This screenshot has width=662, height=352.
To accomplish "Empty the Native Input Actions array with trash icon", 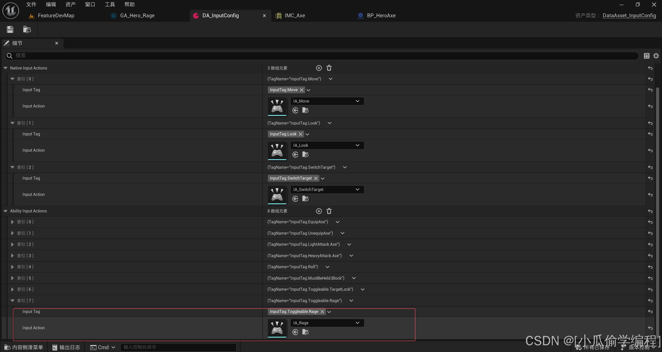I will click(329, 68).
